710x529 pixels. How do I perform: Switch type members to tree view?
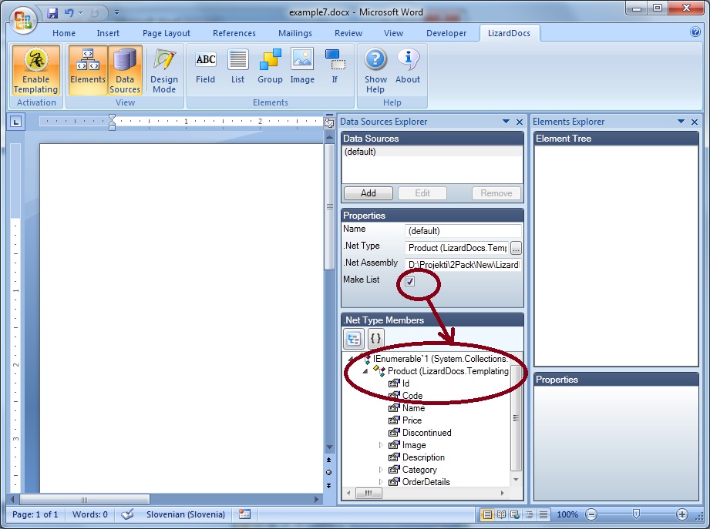354,339
